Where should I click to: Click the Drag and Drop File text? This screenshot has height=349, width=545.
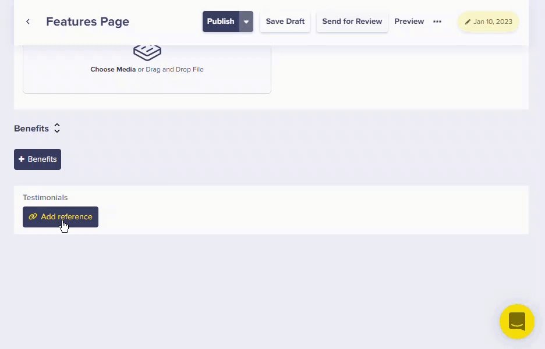coord(175,69)
